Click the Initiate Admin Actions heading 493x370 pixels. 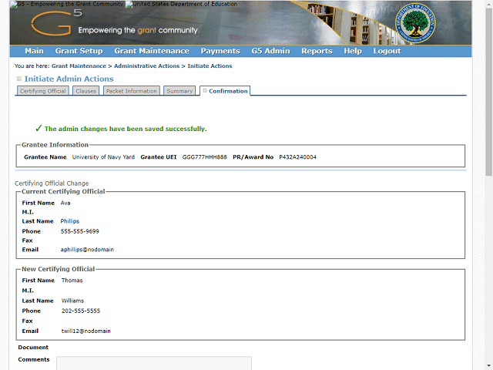[69, 79]
